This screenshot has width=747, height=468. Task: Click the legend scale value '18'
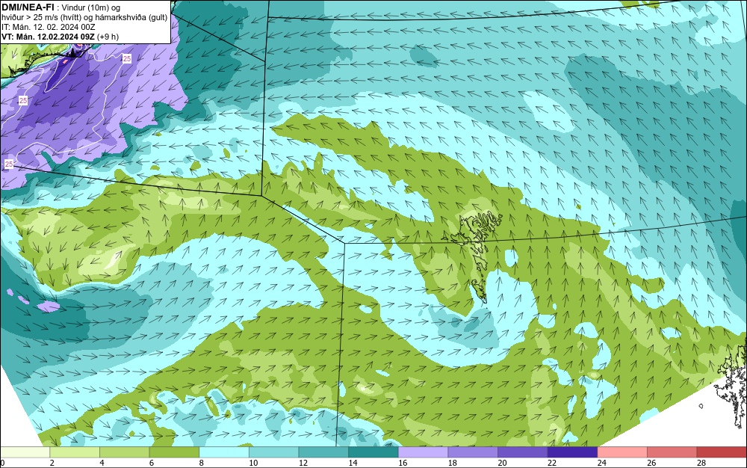(x=452, y=463)
